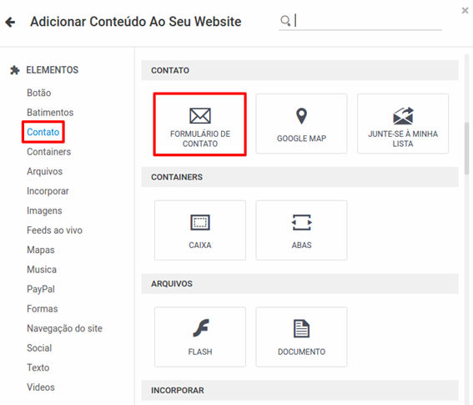Open the Imagens category
The image size is (473, 405).
click(44, 210)
